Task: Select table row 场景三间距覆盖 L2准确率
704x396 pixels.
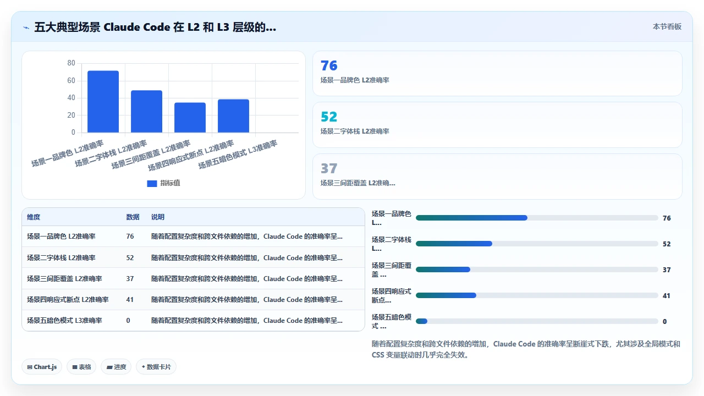Action: pyautogui.click(x=193, y=279)
